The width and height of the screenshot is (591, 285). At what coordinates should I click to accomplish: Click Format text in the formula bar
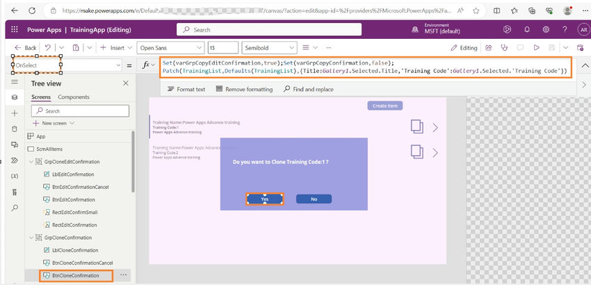(186, 90)
